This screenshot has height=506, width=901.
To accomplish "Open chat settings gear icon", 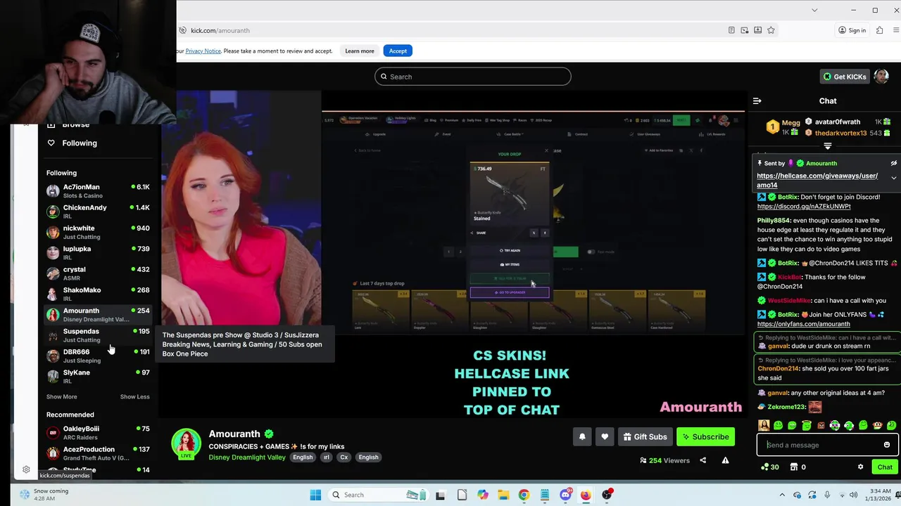I will coord(860,467).
